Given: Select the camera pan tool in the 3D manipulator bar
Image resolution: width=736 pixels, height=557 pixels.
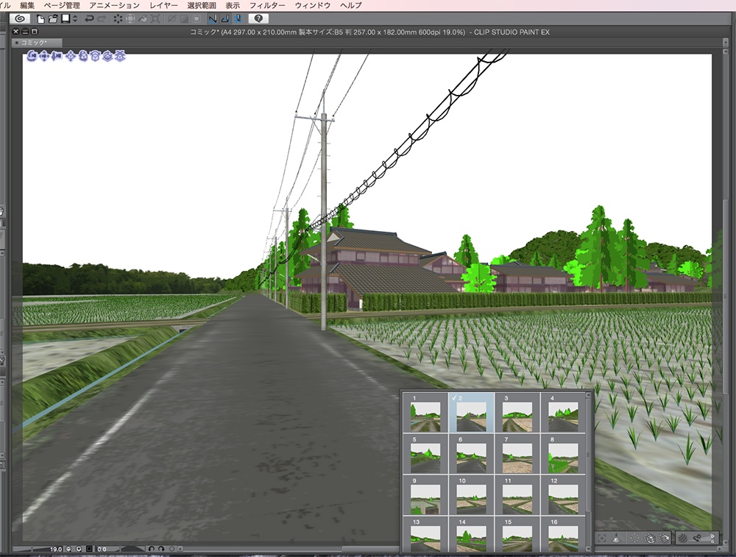Looking at the screenshot, I should point(44,56).
